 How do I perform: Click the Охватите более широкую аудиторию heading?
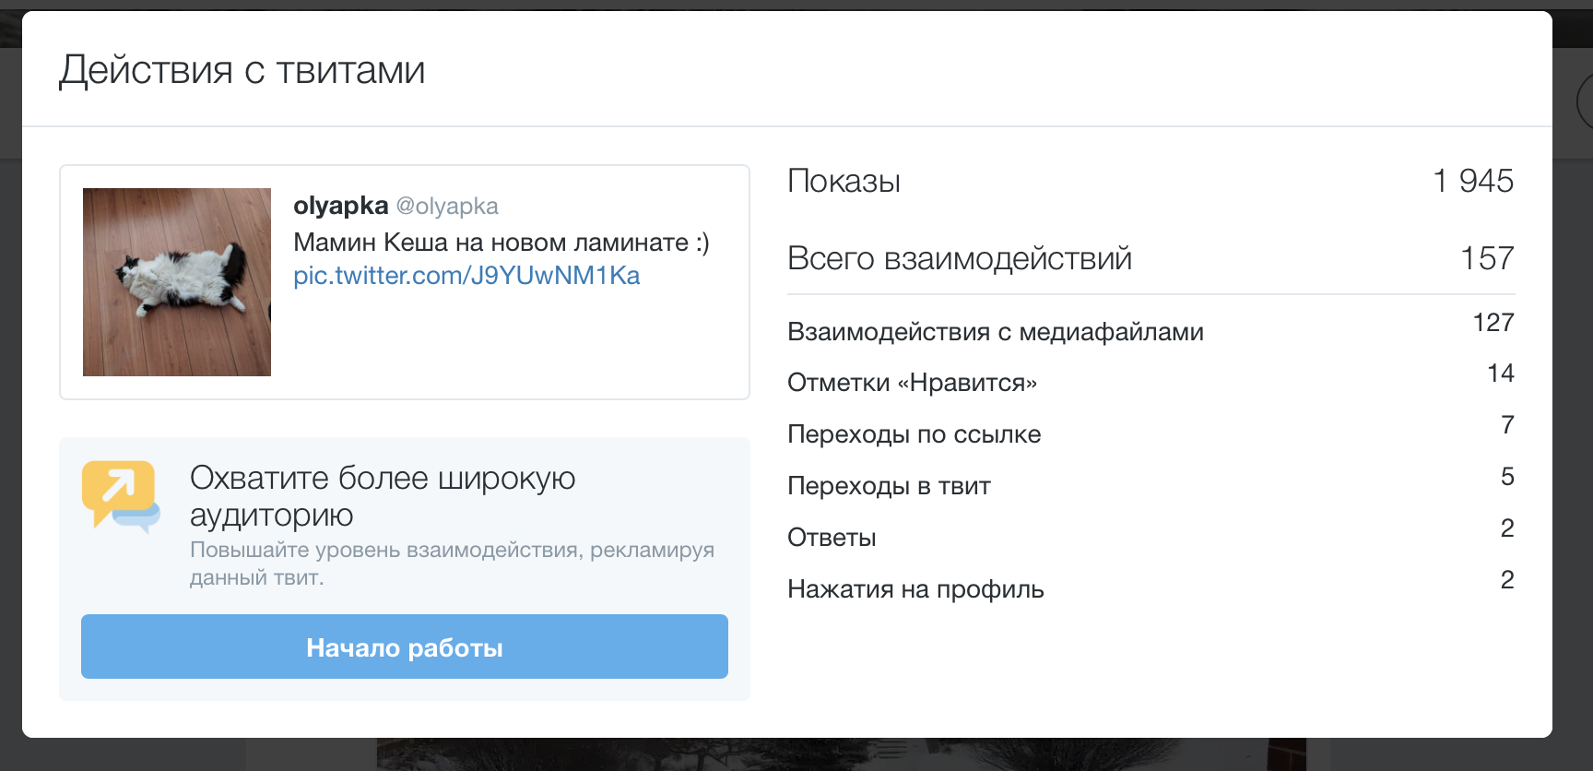(383, 496)
